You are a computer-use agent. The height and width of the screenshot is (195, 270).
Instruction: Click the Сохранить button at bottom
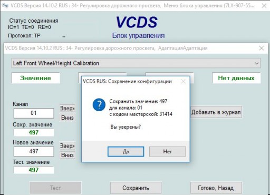coord(136,188)
